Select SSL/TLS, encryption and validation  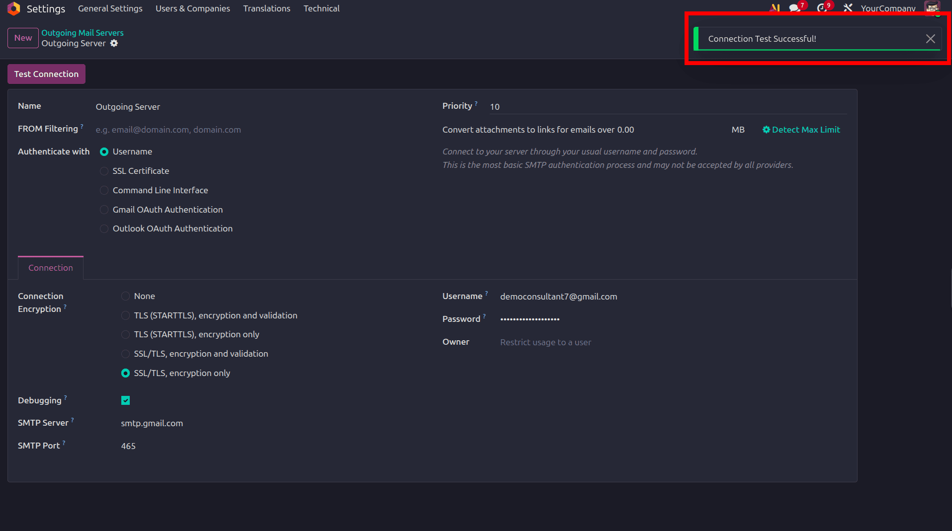(125, 354)
